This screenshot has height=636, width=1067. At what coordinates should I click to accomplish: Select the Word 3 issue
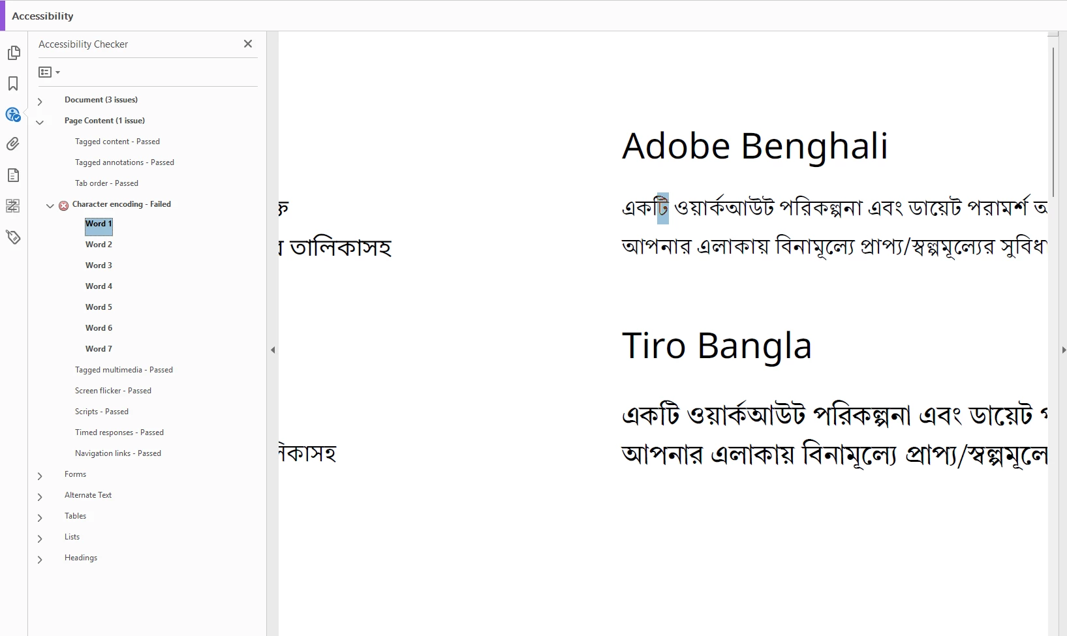click(x=99, y=265)
